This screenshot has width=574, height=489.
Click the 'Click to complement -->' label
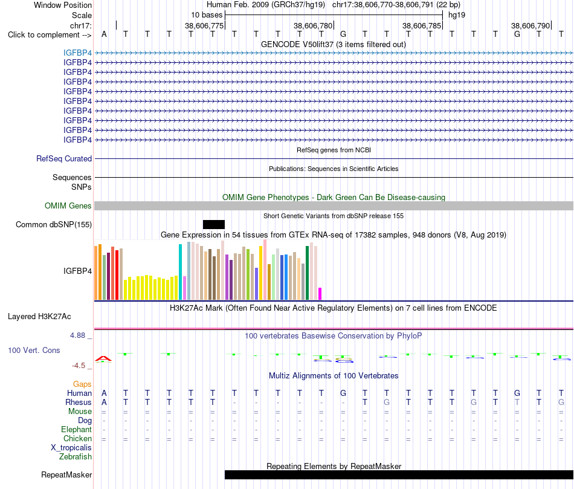click(x=50, y=35)
